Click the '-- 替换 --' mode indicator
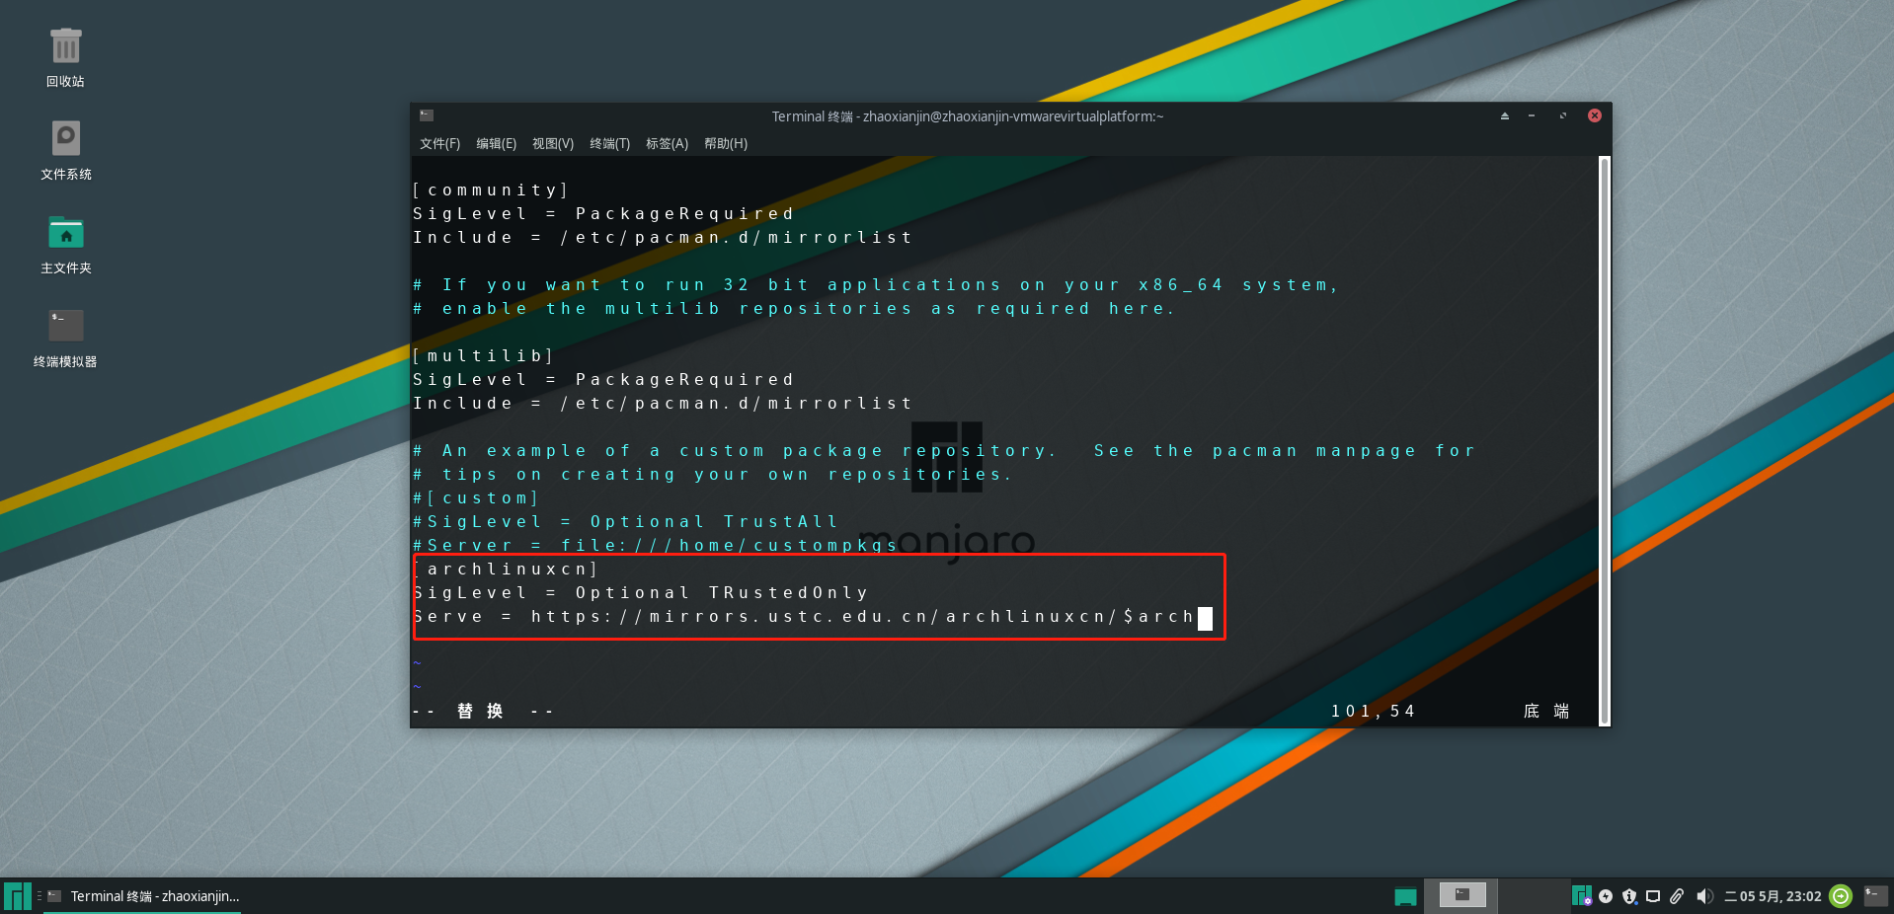 click(x=483, y=711)
